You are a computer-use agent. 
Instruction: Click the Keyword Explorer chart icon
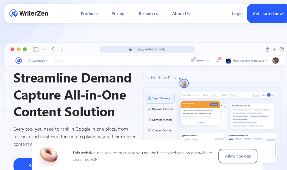pos(150,109)
